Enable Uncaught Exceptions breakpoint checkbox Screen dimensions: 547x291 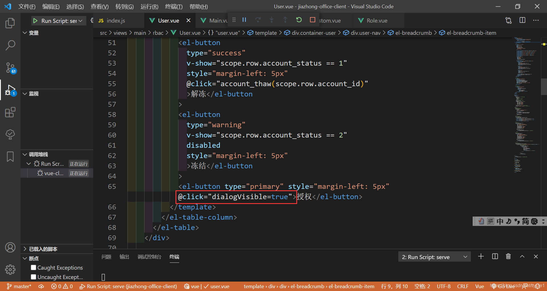[x=34, y=277]
